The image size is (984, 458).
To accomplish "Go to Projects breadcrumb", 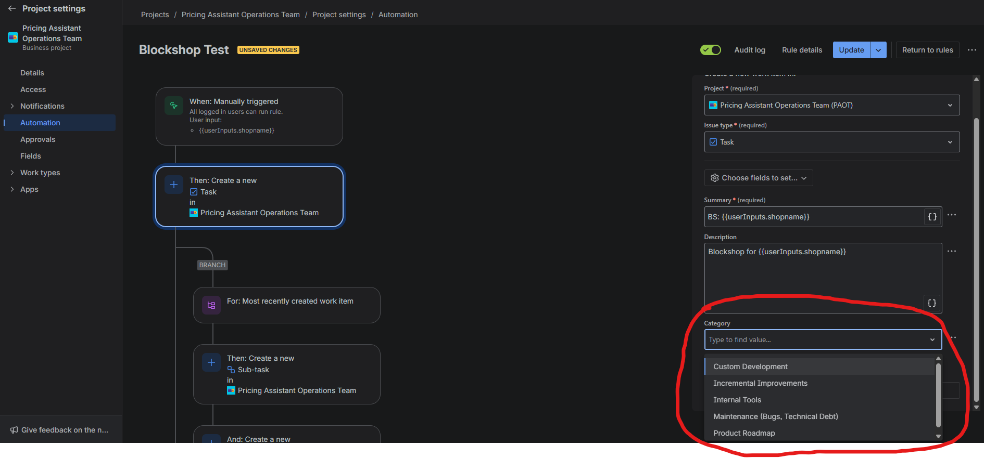I will click(x=155, y=15).
